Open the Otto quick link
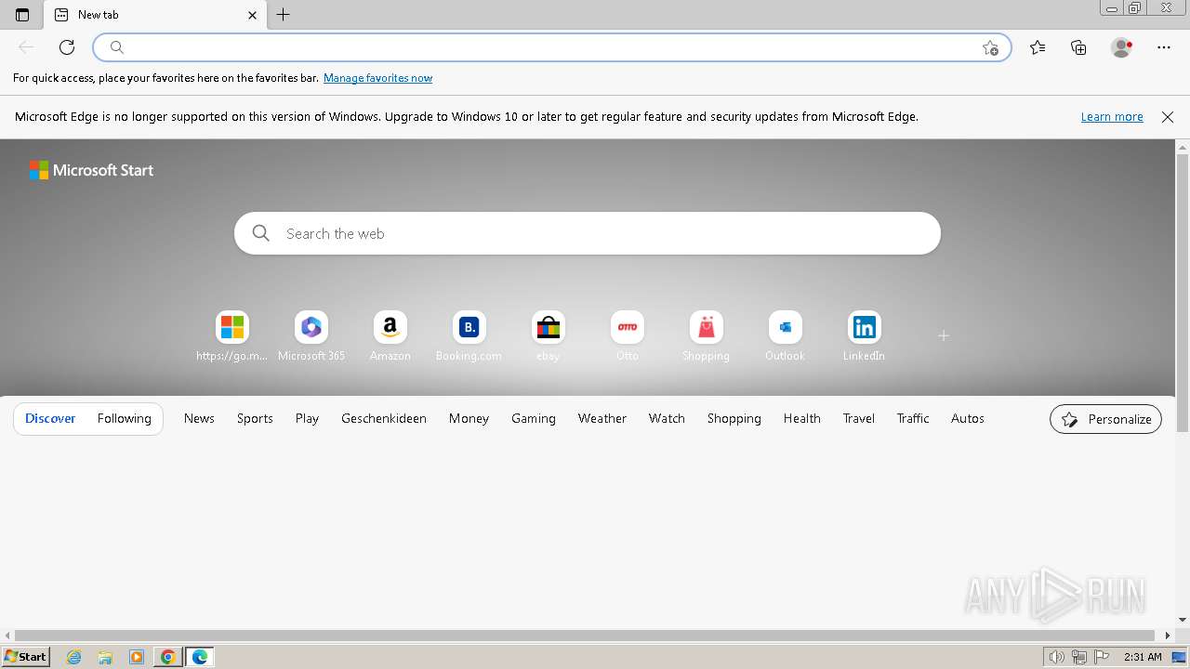The width and height of the screenshot is (1190, 669). [628, 336]
